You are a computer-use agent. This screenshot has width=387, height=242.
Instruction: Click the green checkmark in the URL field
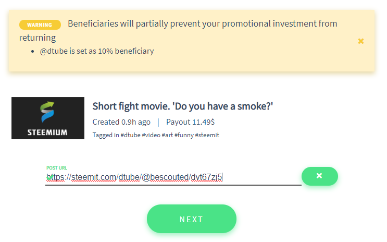50,177
